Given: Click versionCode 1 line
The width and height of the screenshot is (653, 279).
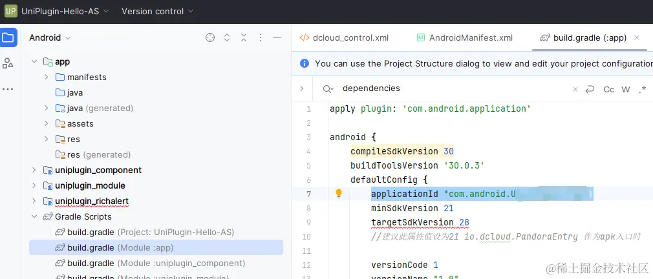Looking at the screenshot, I should 404,265.
